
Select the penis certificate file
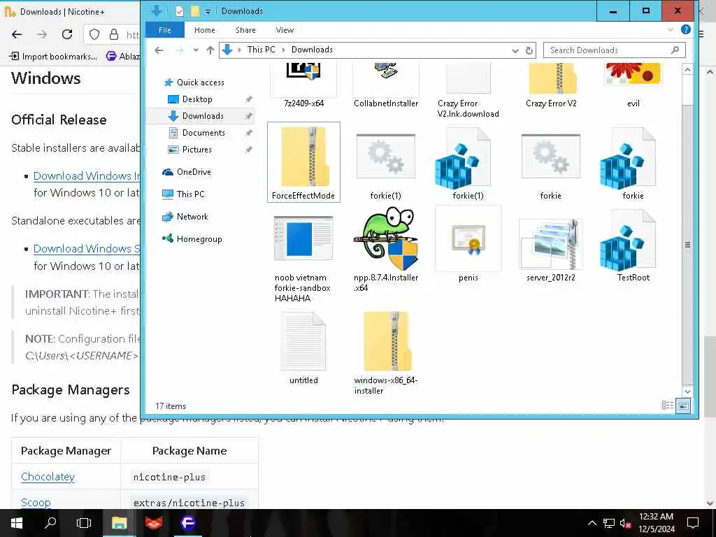click(x=468, y=245)
